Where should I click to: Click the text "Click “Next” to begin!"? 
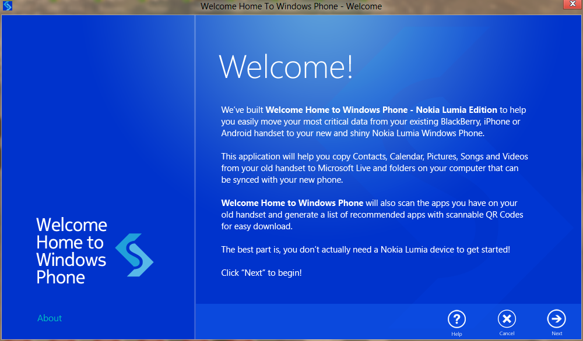[x=261, y=273]
